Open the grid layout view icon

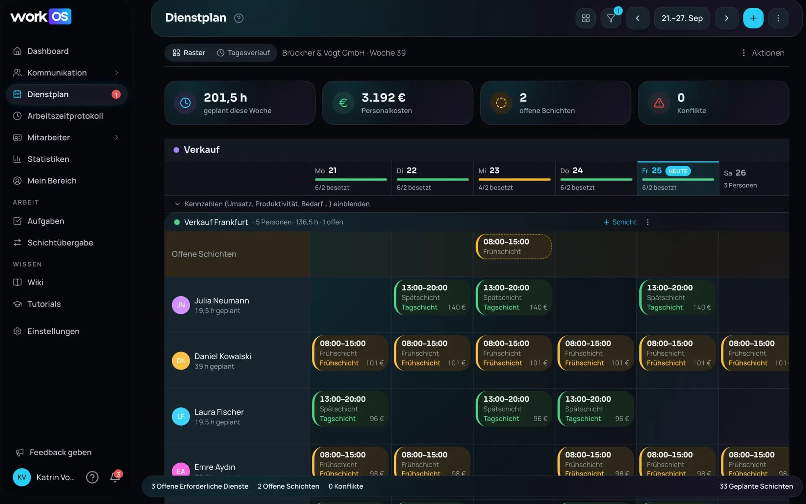[586, 18]
